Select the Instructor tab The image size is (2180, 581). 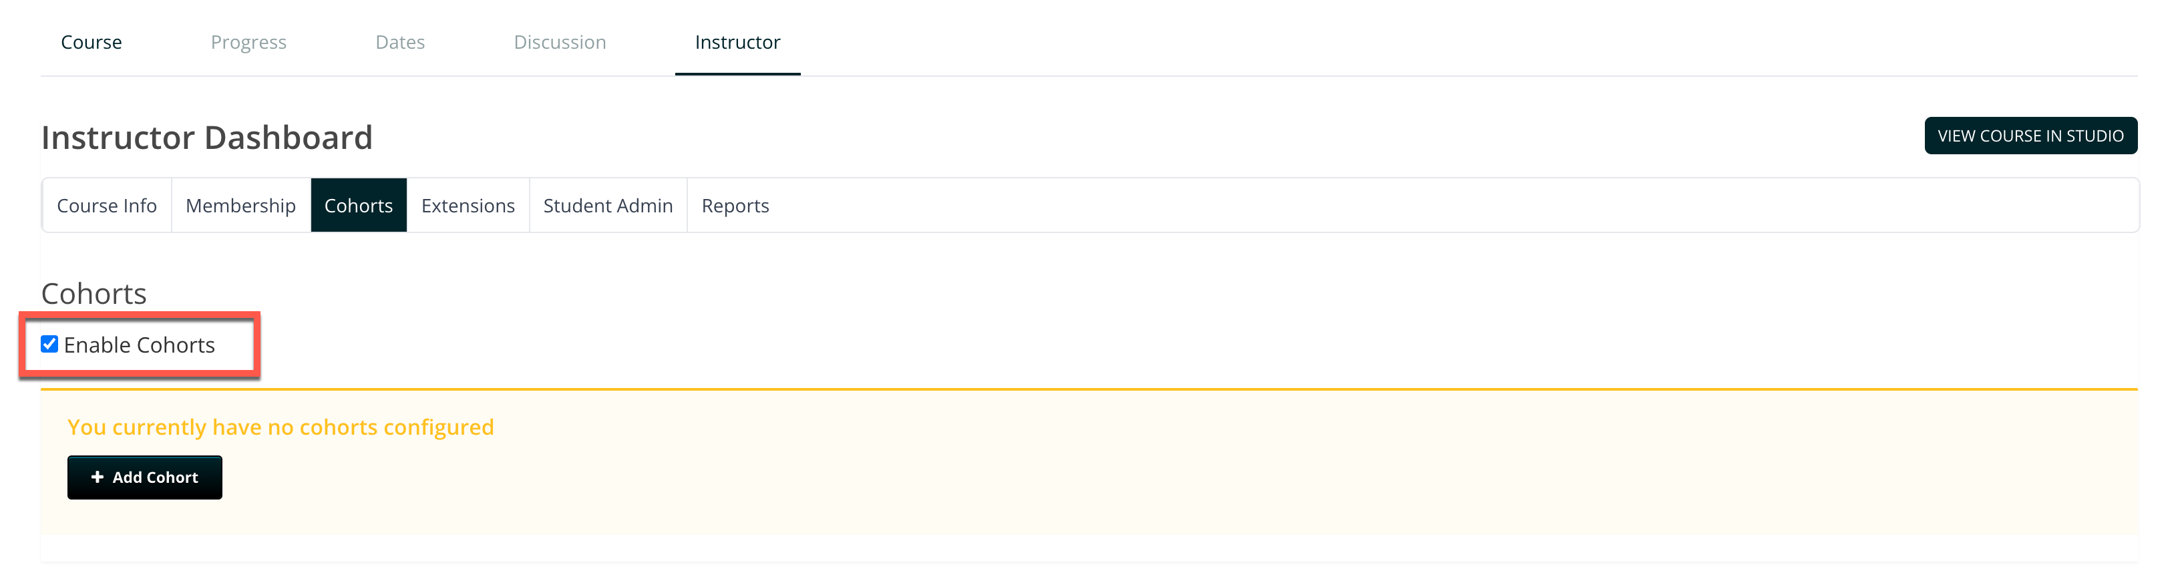pyautogui.click(x=737, y=42)
